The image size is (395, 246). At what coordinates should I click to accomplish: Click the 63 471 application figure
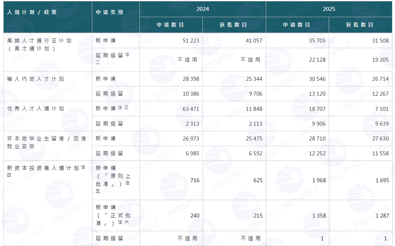click(191, 109)
